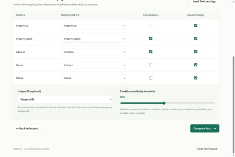Click the Compare lists button
Image resolution: width=235 pixels, height=157 pixels.
tap(205, 128)
